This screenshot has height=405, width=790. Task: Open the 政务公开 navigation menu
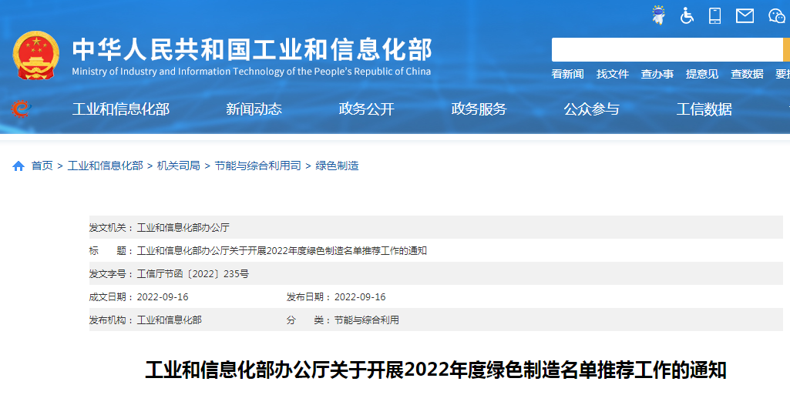tap(366, 109)
